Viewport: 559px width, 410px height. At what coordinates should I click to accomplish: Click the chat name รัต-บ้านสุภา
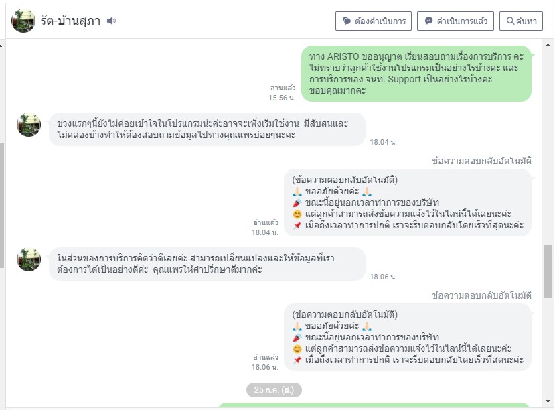(x=70, y=21)
